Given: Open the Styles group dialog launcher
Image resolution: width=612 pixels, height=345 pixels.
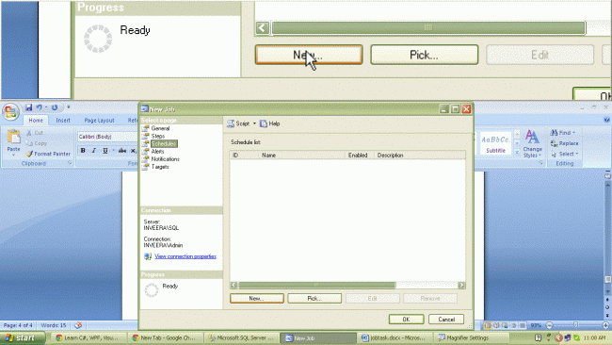Looking at the screenshot, I should [541, 163].
